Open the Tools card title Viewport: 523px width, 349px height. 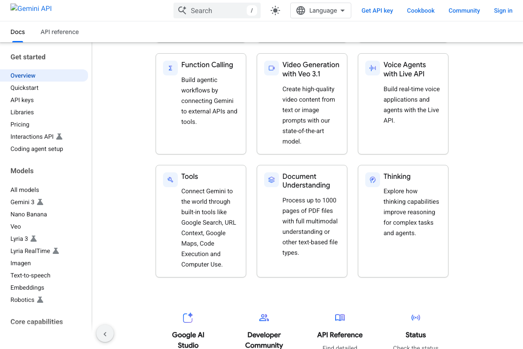190,176
